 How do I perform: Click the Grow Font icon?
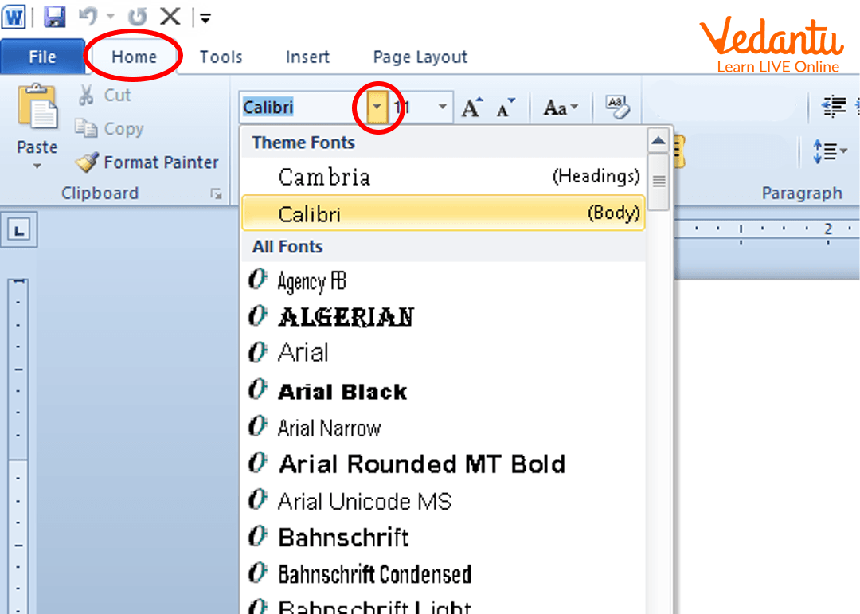click(x=472, y=108)
